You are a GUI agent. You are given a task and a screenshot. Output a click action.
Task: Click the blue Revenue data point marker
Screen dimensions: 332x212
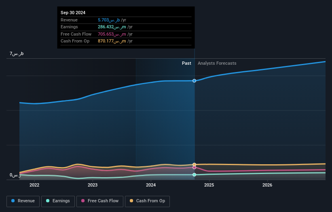[194, 81]
